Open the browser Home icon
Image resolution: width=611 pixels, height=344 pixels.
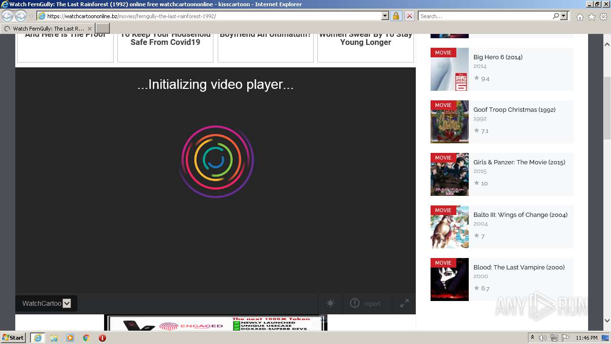tap(579, 17)
